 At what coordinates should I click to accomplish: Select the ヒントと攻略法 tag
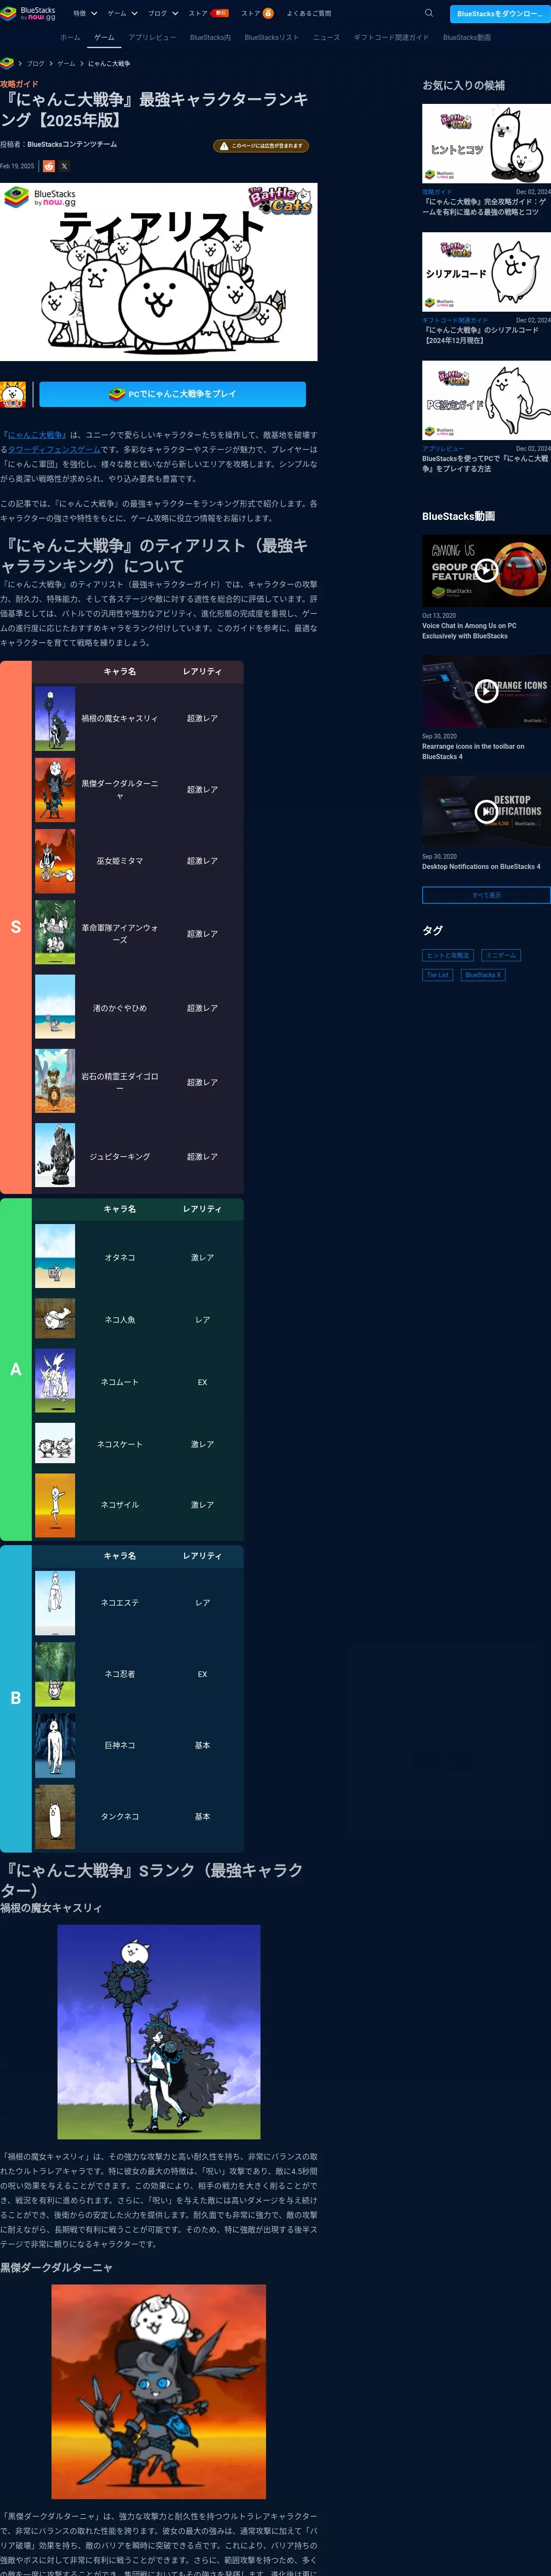[x=448, y=955]
